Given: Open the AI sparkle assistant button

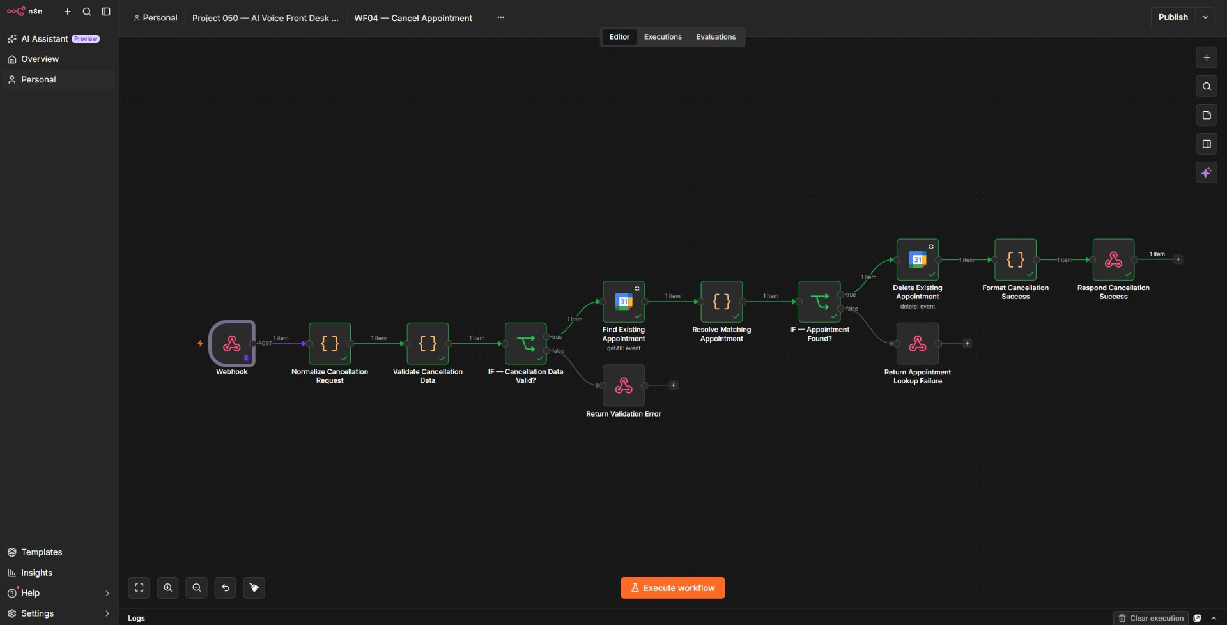Looking at the screenshot, I should 1207,173.
